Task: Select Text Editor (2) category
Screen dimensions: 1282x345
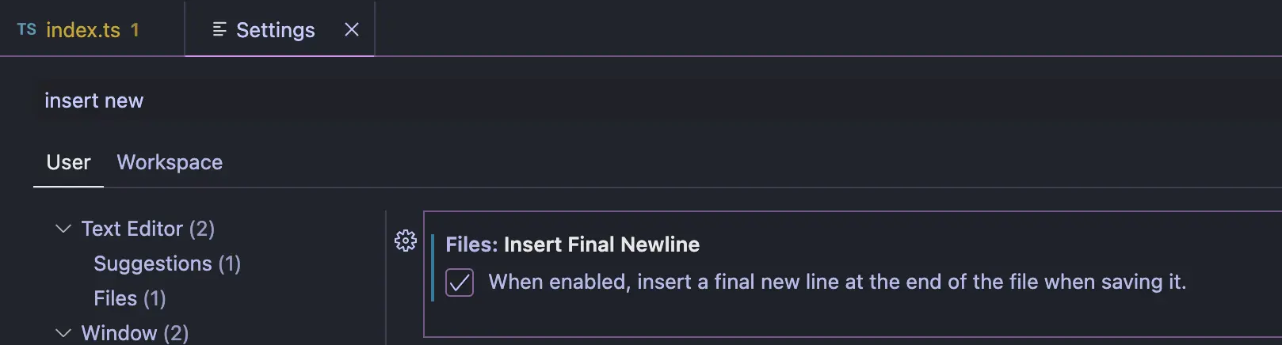Action: [147, 229]
